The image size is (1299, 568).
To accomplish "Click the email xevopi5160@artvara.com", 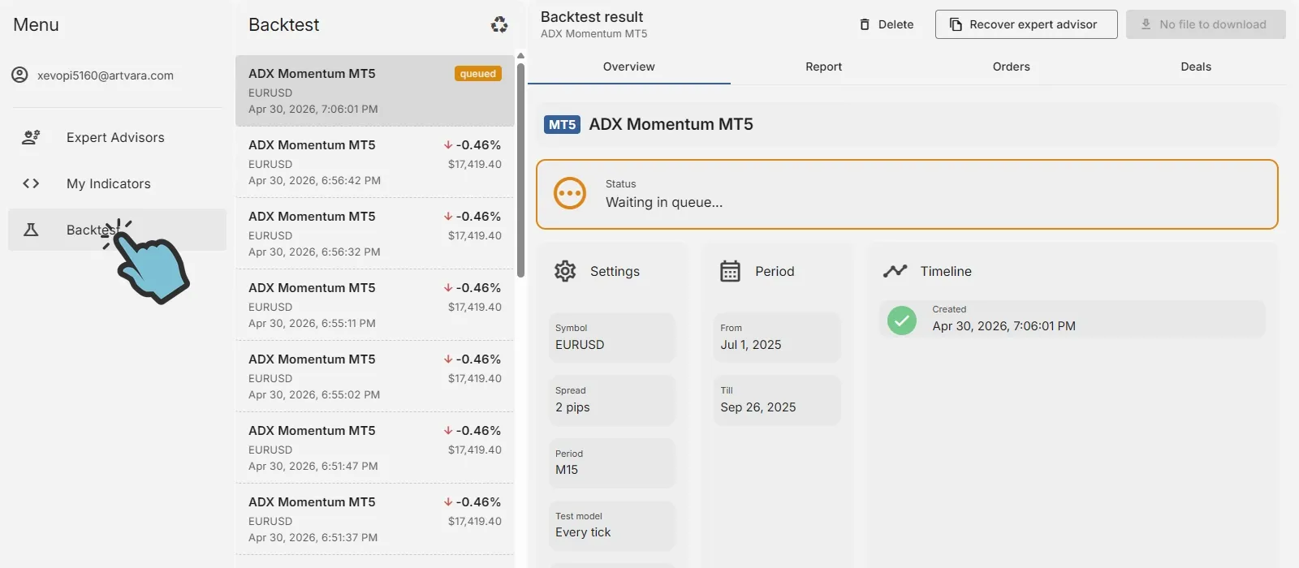I will point(106,75).
